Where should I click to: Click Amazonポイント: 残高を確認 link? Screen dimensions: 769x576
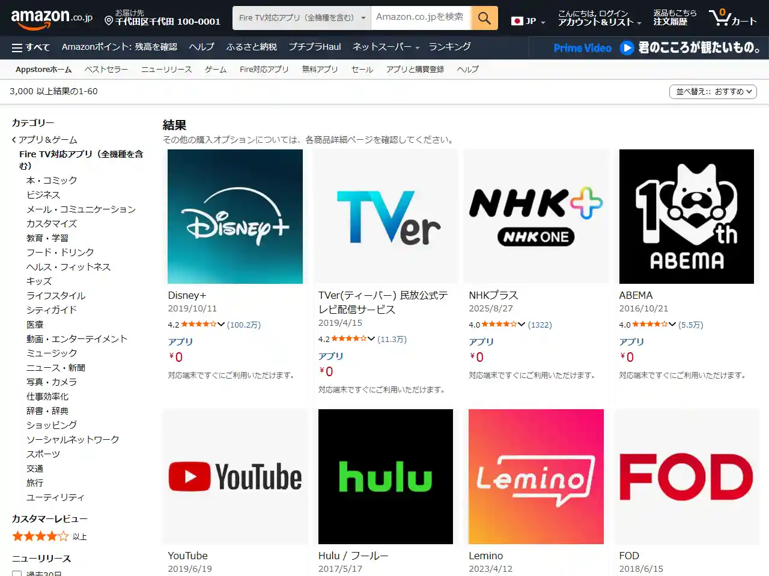click(120, 47)
